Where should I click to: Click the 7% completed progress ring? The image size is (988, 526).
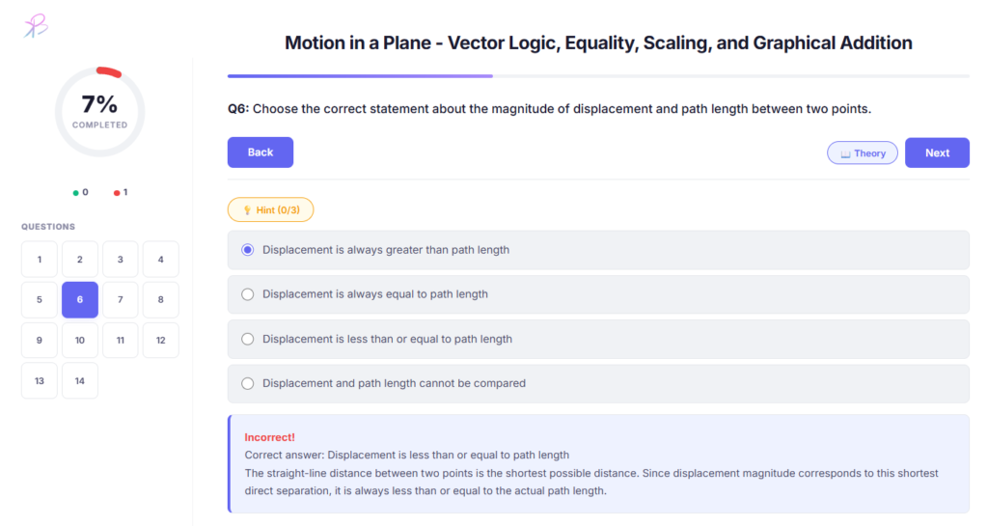(x=99, y=112)
